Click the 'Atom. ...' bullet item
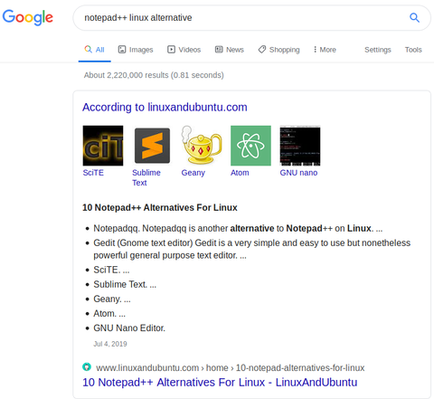 pyautogui.click(x=109, y=313)
